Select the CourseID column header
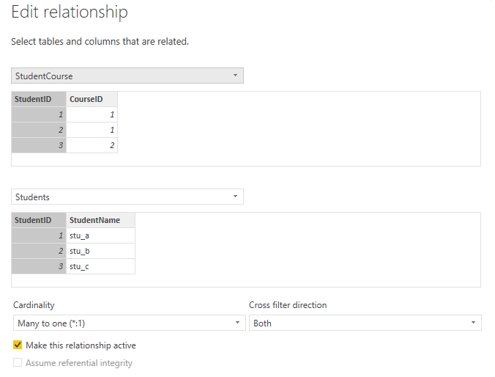The image size is (495, 377). tap(92, 99)
